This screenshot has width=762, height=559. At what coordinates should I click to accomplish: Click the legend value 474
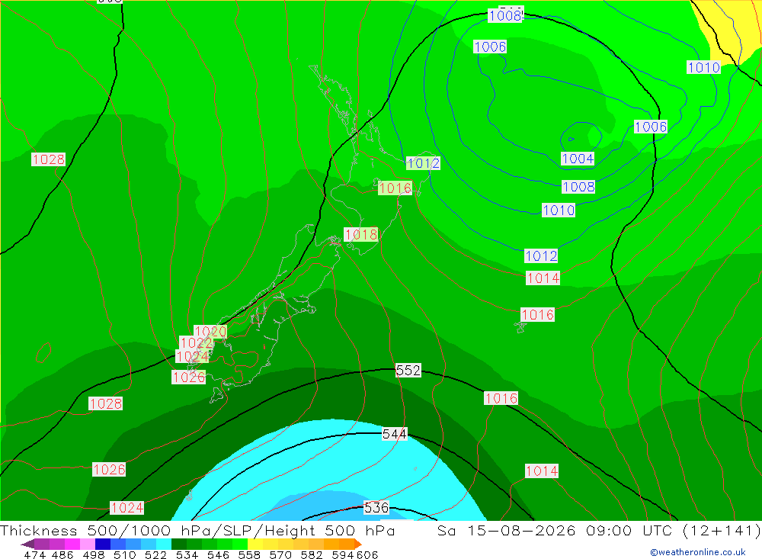[34, 555]
